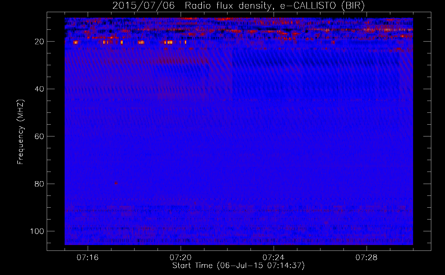The height and width of the screenshot is (275, 445).
Task: Click the 20 frequency tick label
Action: point(39,42)
